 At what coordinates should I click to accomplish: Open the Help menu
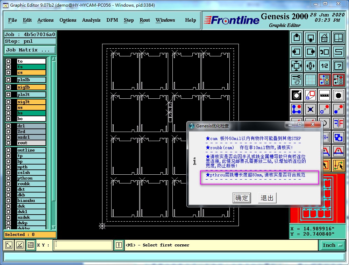191,20
